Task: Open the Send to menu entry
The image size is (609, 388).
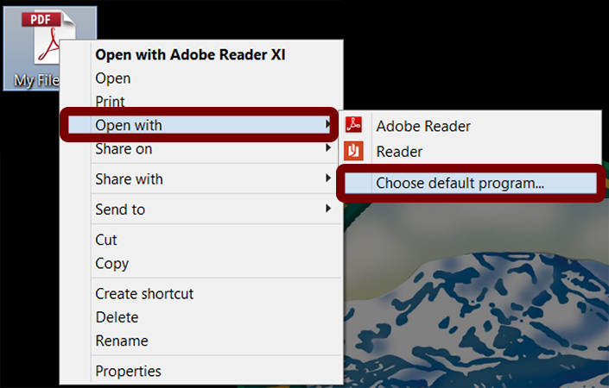Action: pos(120,210)
